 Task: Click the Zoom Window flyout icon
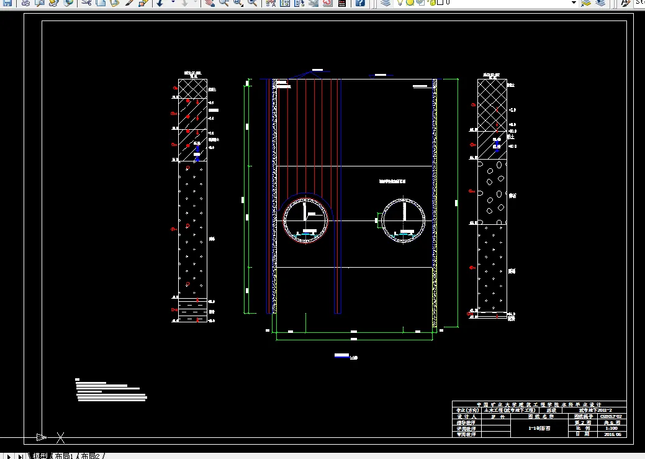[238, 3]
